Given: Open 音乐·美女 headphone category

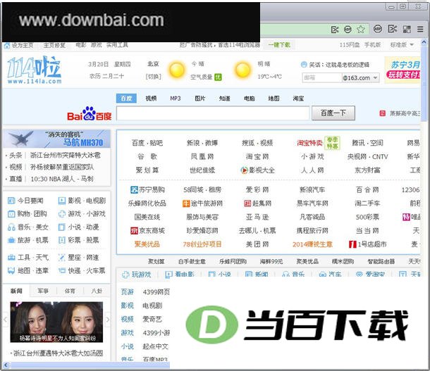Looking at the screenshot, I should tap(28, 227).
